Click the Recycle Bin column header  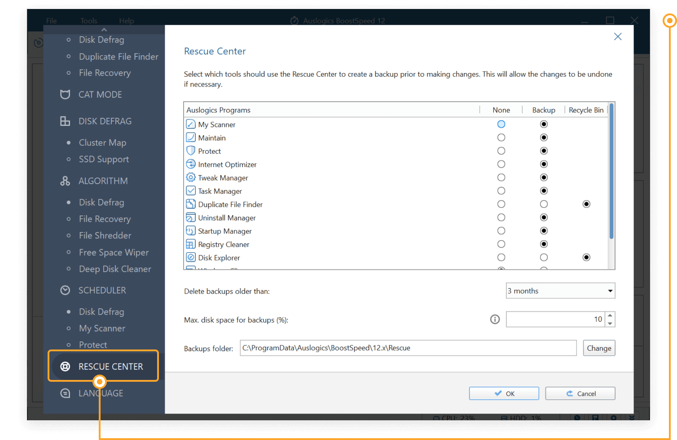(586, 110)
